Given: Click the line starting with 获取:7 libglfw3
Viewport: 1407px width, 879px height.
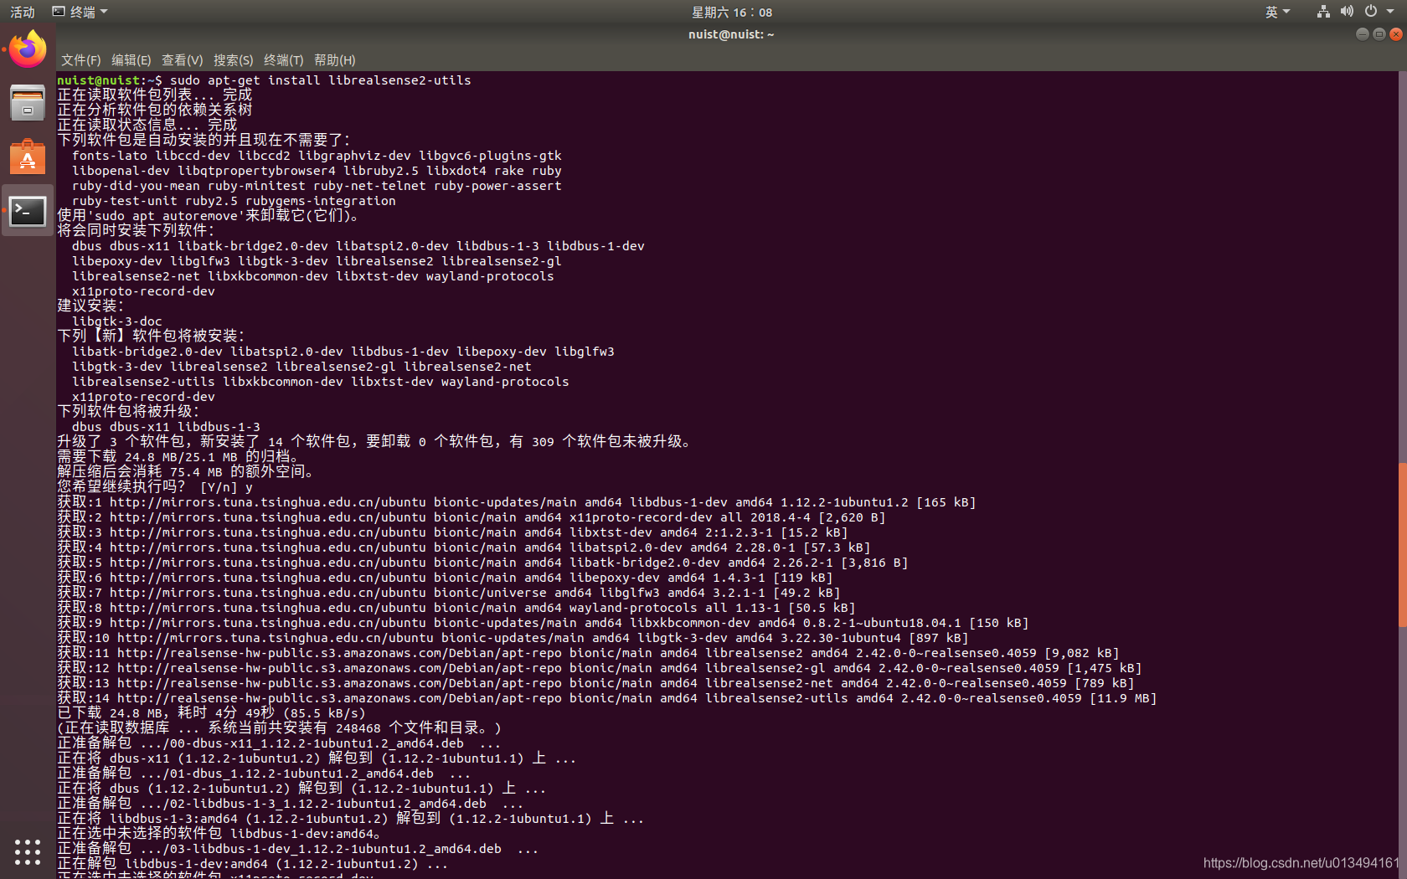Looking at the screenshot, I should (x=448, y=593).
